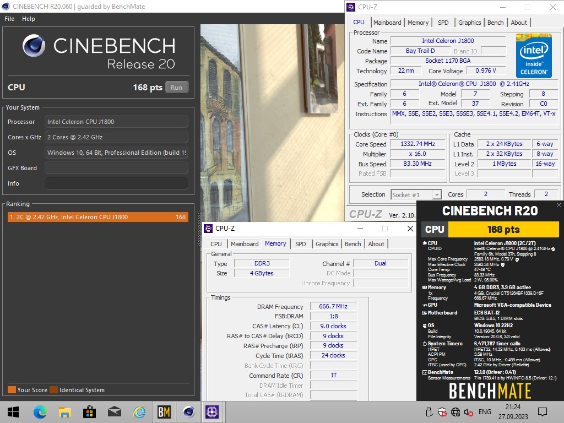
Task: Open the Windows Start menu
Action: pos(13,412)
